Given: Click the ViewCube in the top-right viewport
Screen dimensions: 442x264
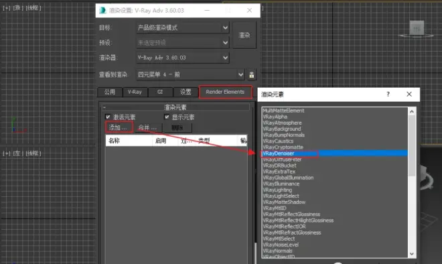Looking at the screenshot, I should click(417, 29).
